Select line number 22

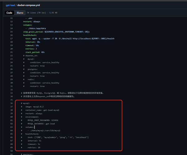coord(11,55)
